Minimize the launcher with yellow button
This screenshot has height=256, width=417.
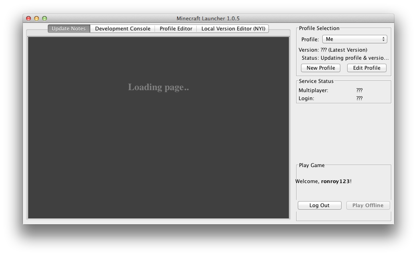pyautogui.click(x=37, y=18)
